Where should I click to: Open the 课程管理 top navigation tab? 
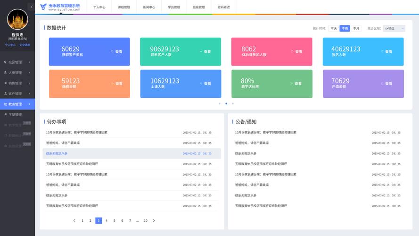pyautogui.click(x=124, y=7)
